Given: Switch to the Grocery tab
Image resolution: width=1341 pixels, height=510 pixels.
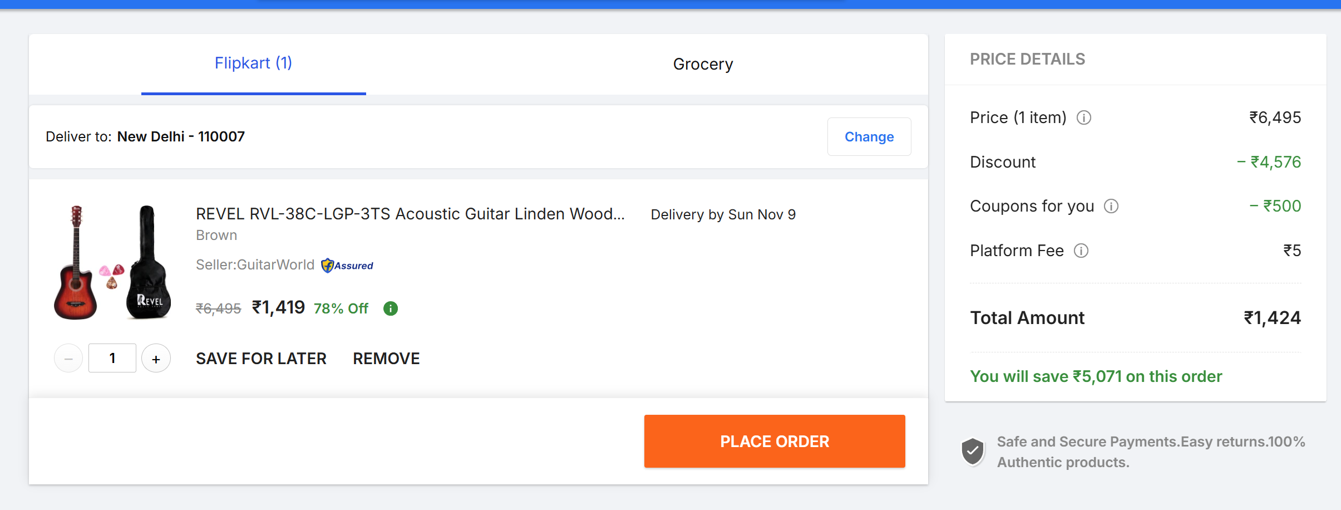Looking at the screenshot, I should 703,64.
